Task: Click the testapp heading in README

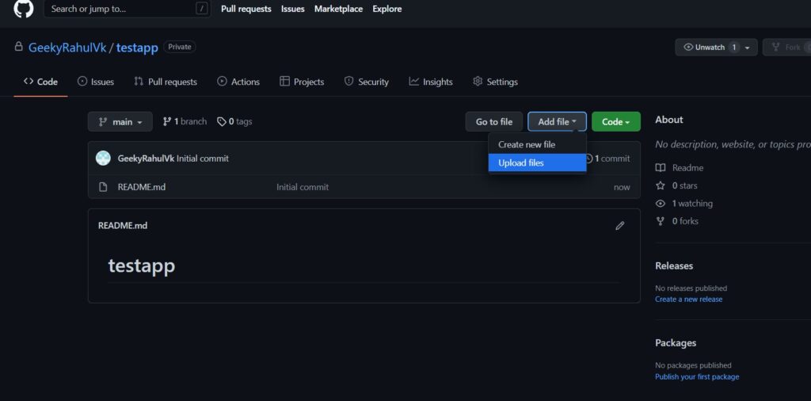Action: pyautogui.click(x=141, y=265)
